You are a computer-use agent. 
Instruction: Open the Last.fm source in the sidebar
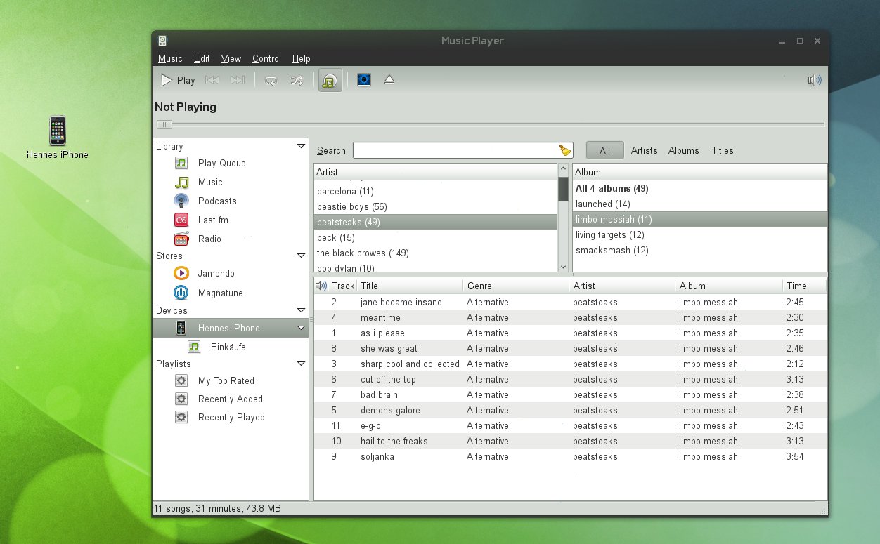click(213, 220)
